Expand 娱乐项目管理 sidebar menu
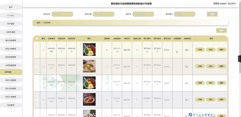 (x=11, y=89)
